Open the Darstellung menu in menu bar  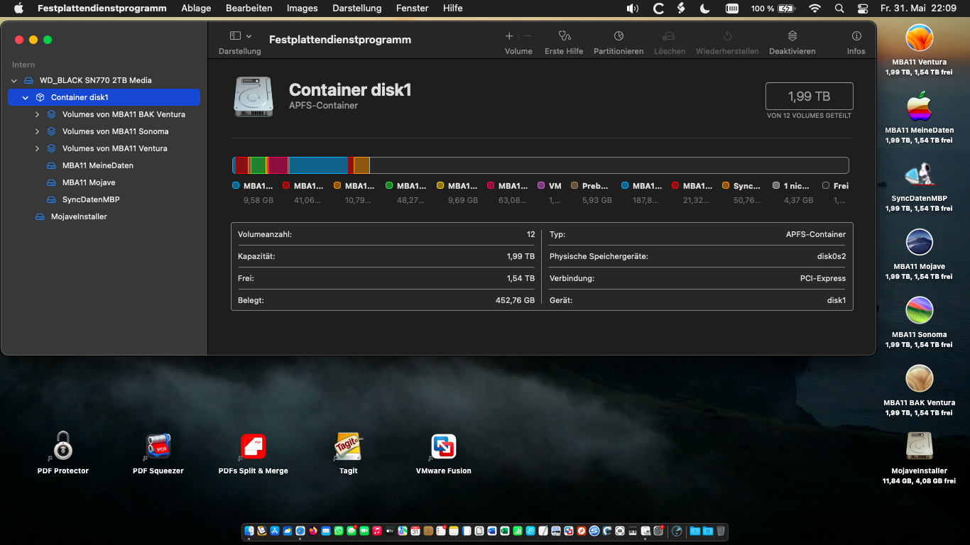[356, 9]
